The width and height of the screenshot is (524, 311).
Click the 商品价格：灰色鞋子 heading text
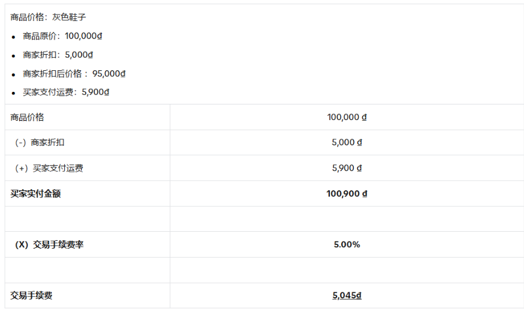[48, 17]
